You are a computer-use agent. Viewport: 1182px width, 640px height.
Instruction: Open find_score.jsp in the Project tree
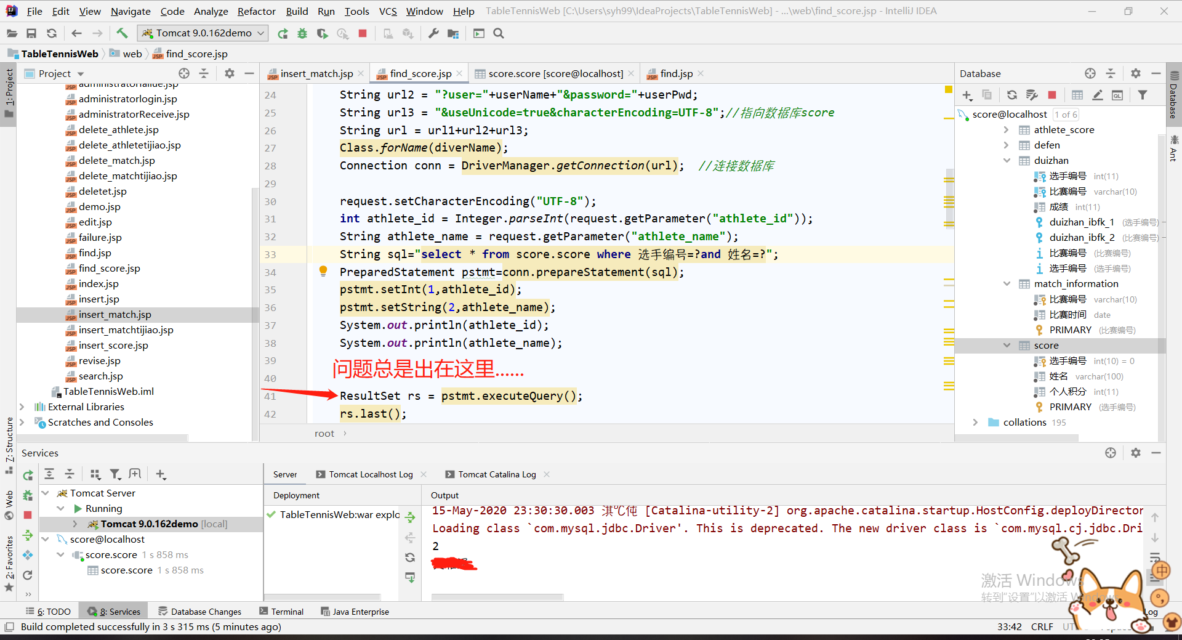(x=109, y=268)
